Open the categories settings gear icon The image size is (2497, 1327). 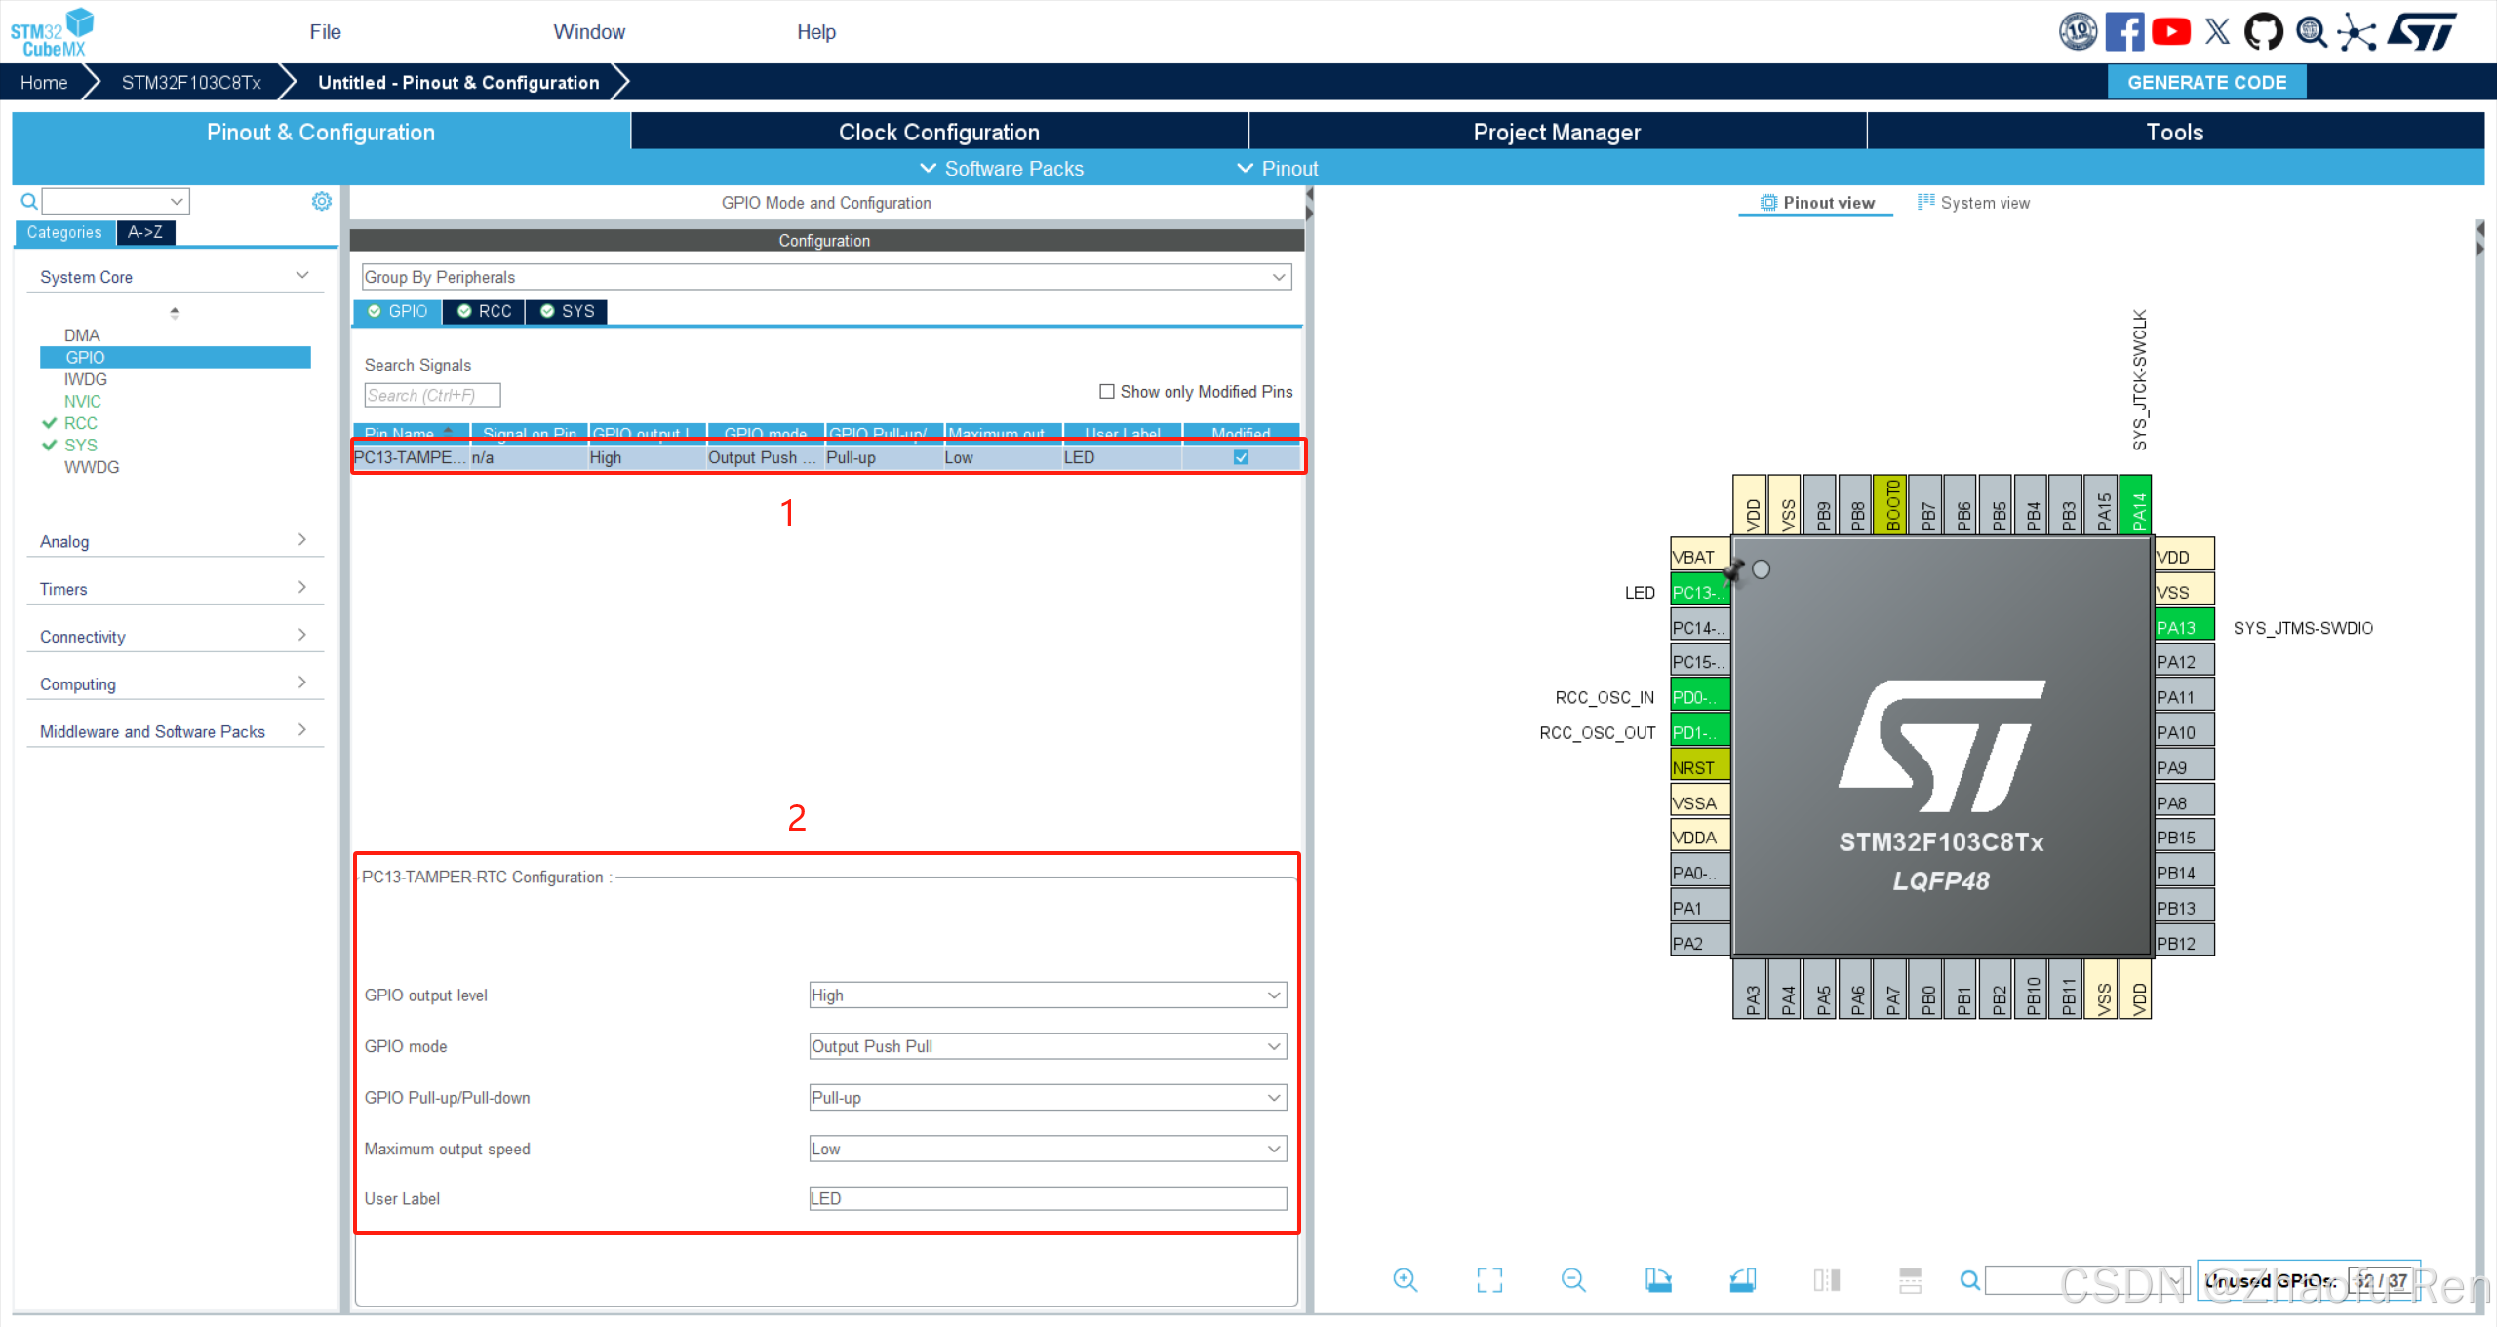click(x=321, y=201)
